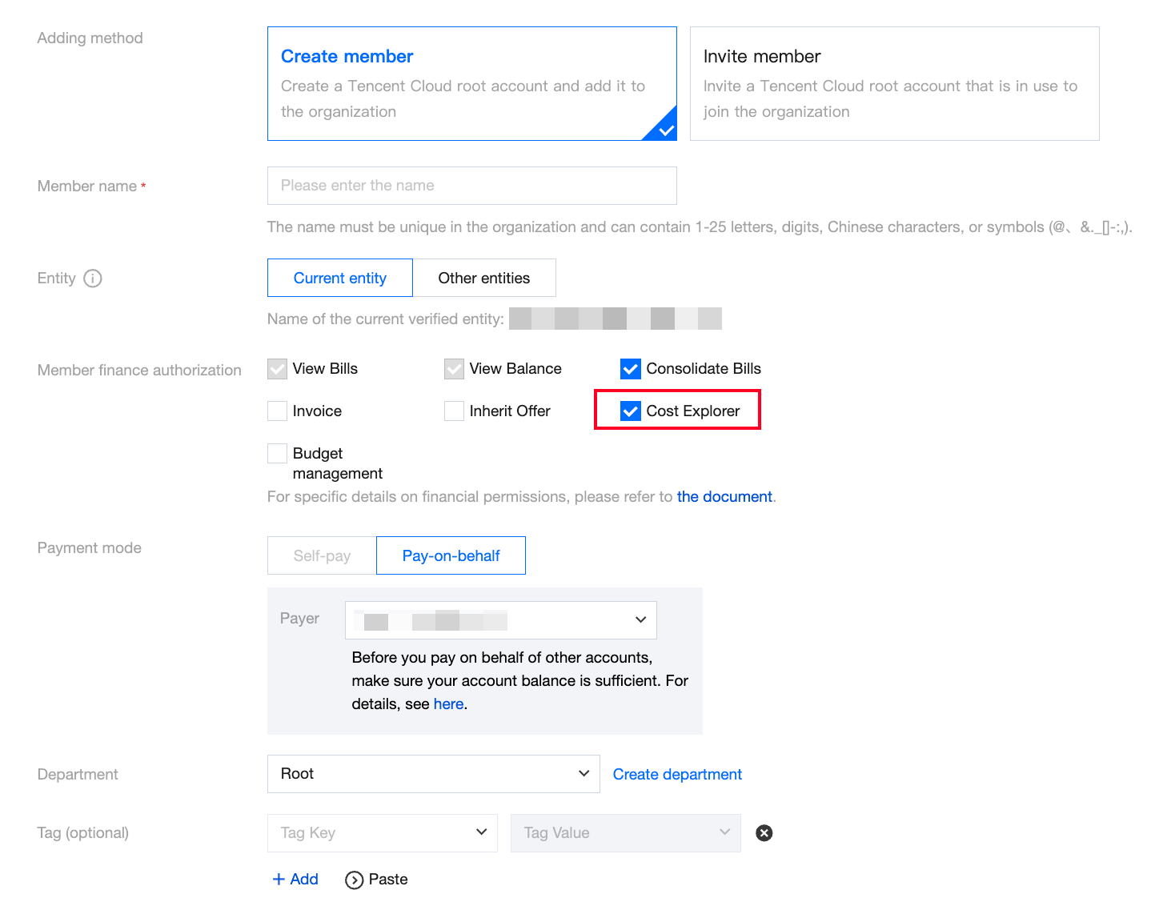Enable the Invoice checkbox
Screen dimensions: 1151x898
click(278, 411)
